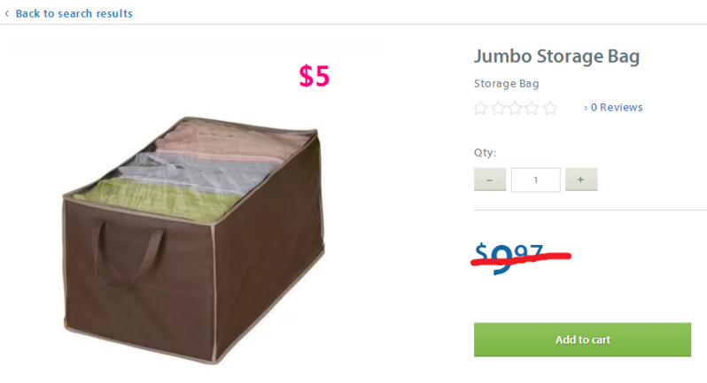Image resolution: width=707 pixels, height=383 pixels.
Task: Click the quantity input field
Action: (536, 180)
